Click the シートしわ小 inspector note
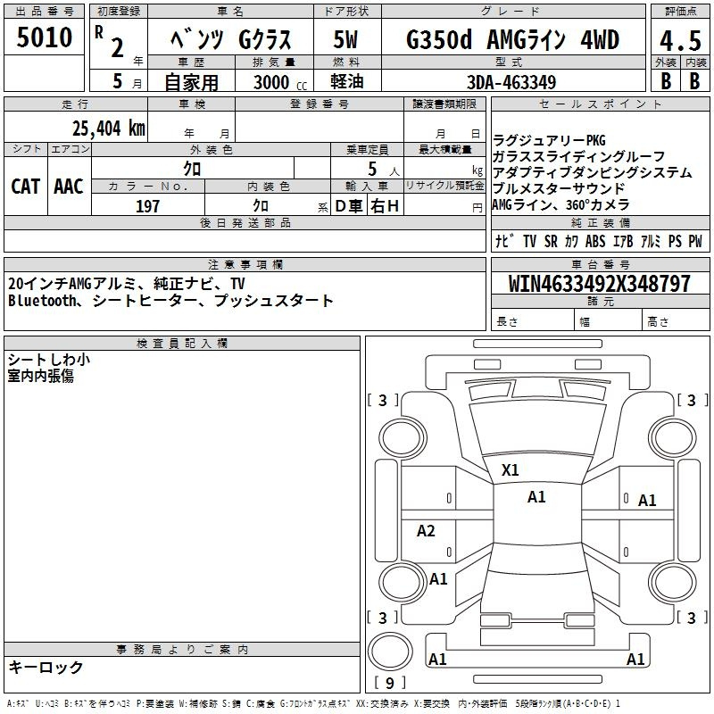714x714 pixels. [48, 360]
